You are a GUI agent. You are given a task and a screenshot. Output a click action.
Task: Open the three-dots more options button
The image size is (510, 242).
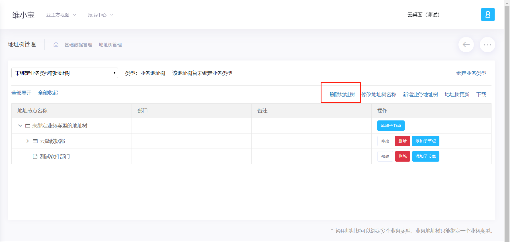(488, 45)
